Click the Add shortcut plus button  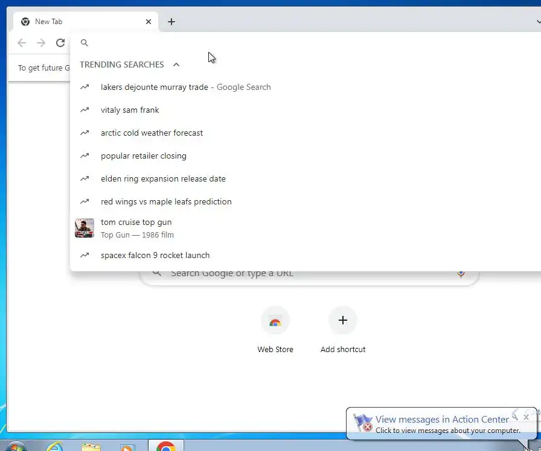click(x=342, y=320)
